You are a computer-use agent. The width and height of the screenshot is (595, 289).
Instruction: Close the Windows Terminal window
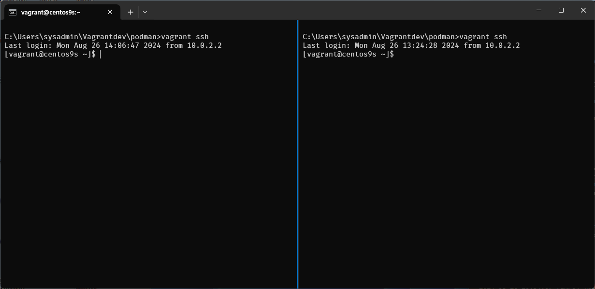coord(583,10)
